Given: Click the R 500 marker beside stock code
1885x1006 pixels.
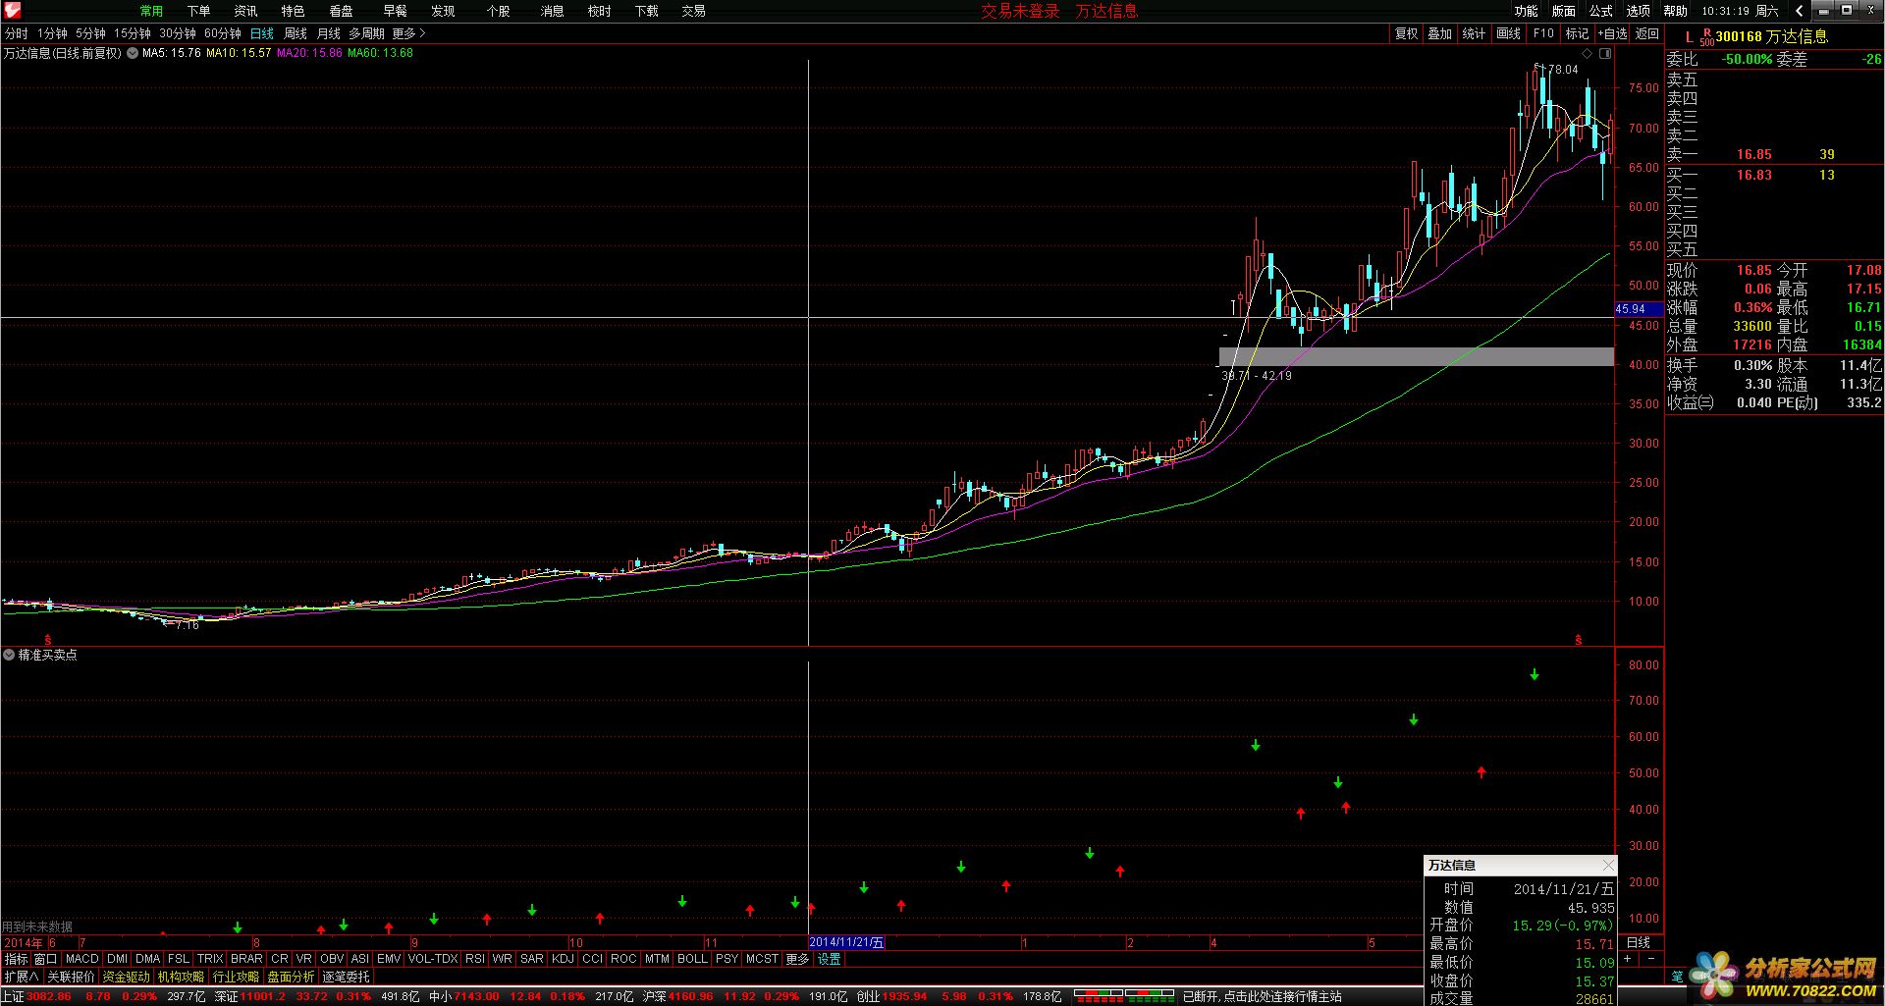Looking at the screenshot, I should point(1706,37).
